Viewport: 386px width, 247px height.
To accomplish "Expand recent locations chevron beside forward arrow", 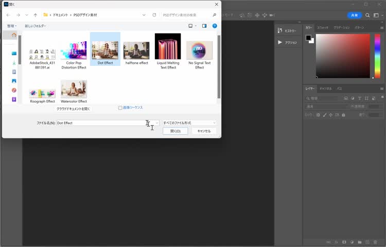I will click(27, 15).
